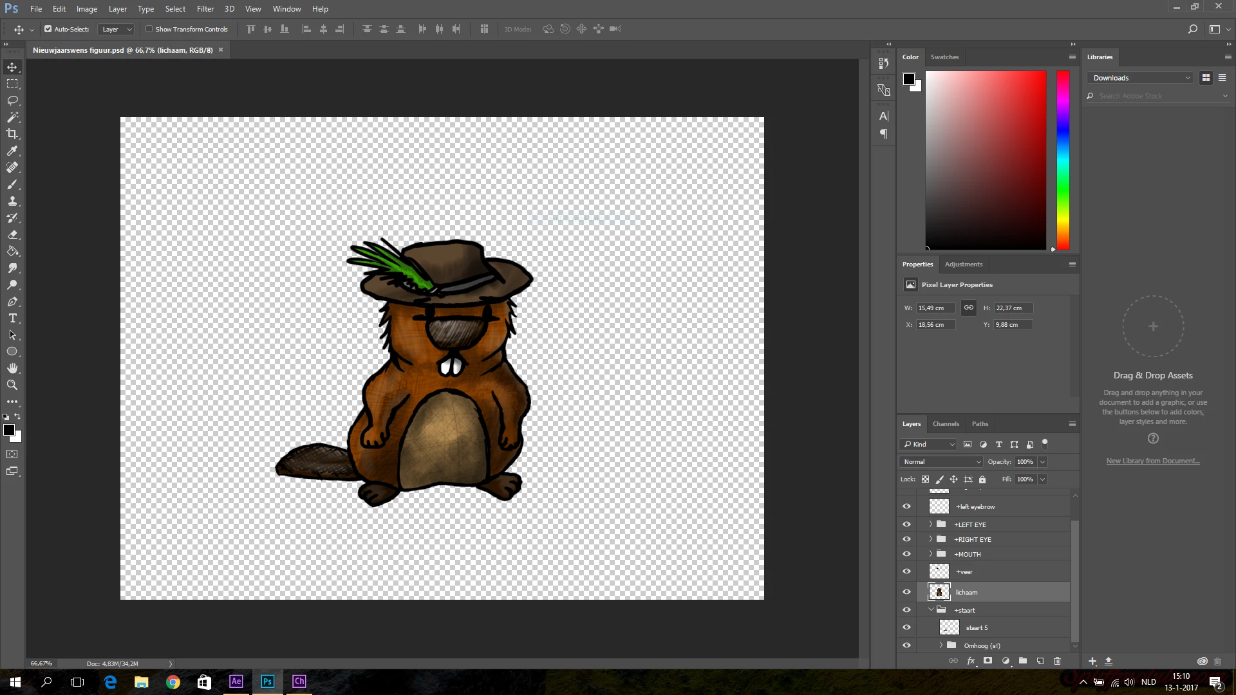Uncheck the Auto-Select checkbox
This screenshot has width=1236, height=695.
[x=48, y=29]
